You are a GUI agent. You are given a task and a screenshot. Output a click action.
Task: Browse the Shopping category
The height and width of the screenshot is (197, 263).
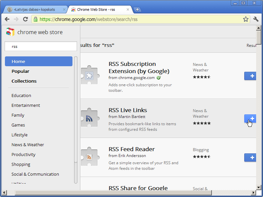pyautogui.click(x=21, y=164)
